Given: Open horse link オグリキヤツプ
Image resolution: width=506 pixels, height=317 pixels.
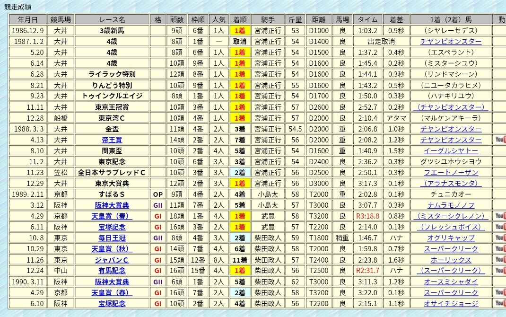Looking at the screenshot, I should tap(451, 238).
